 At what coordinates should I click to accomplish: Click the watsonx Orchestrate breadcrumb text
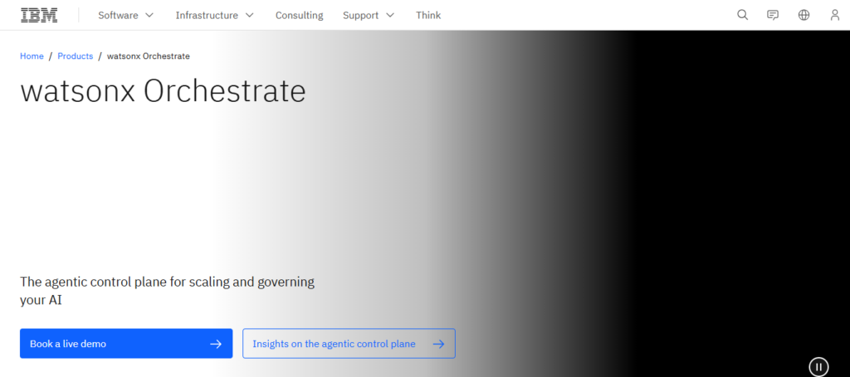[149, 56]
